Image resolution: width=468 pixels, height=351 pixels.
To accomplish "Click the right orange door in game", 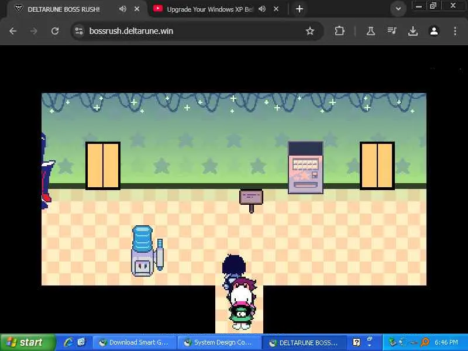I will 377,166.
